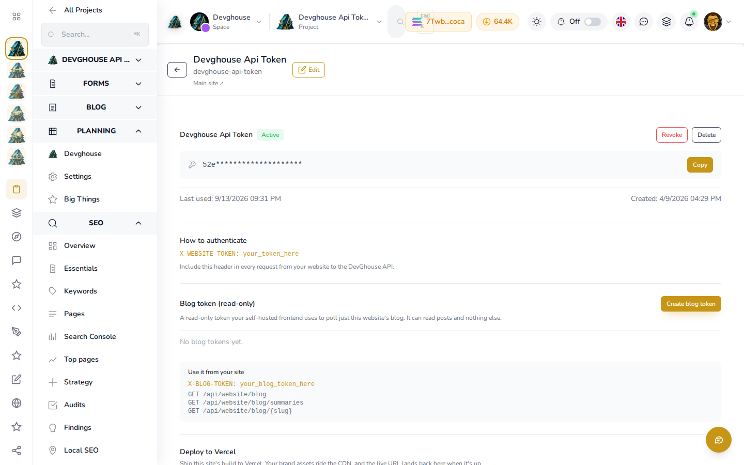744x465 pixels.
Task: Switch theme with the sun icon
Action: (x=537, y=22)
